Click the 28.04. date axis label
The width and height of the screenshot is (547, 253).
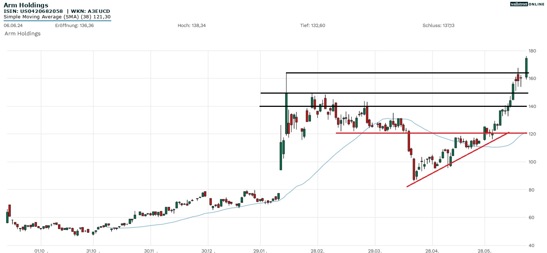tap(432, 251)
